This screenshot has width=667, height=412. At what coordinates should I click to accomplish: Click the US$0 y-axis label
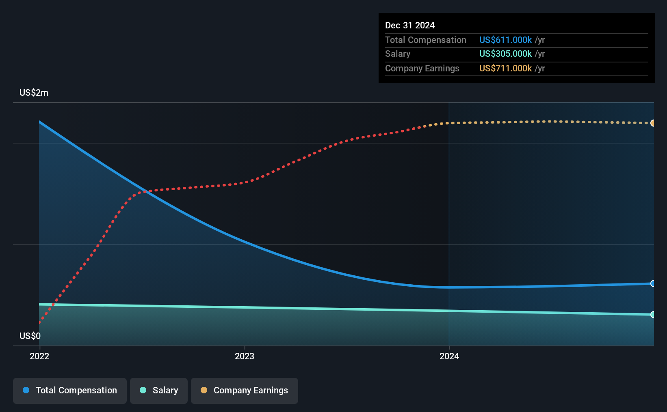(30, 336)
